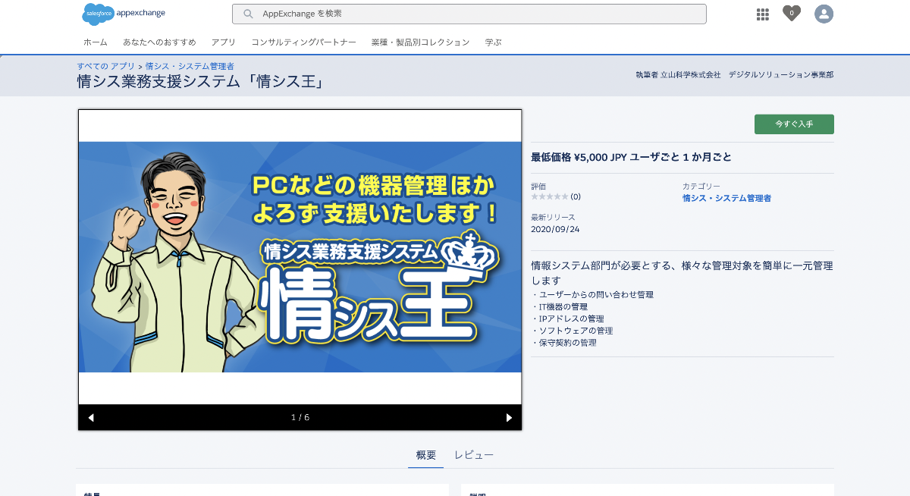
Task: Open the 学ぶ menu
Action: pyautogui.click(x=494, y=42)
